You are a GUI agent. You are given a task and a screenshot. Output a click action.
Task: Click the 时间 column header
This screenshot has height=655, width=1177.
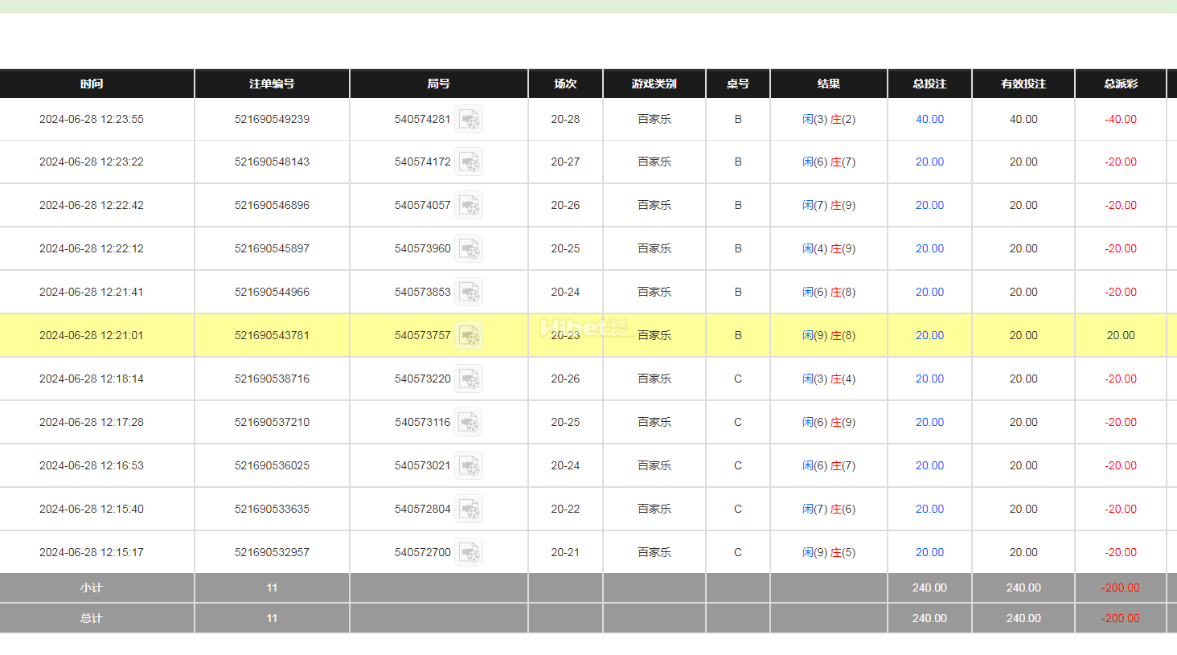click(x=92, y=84)
